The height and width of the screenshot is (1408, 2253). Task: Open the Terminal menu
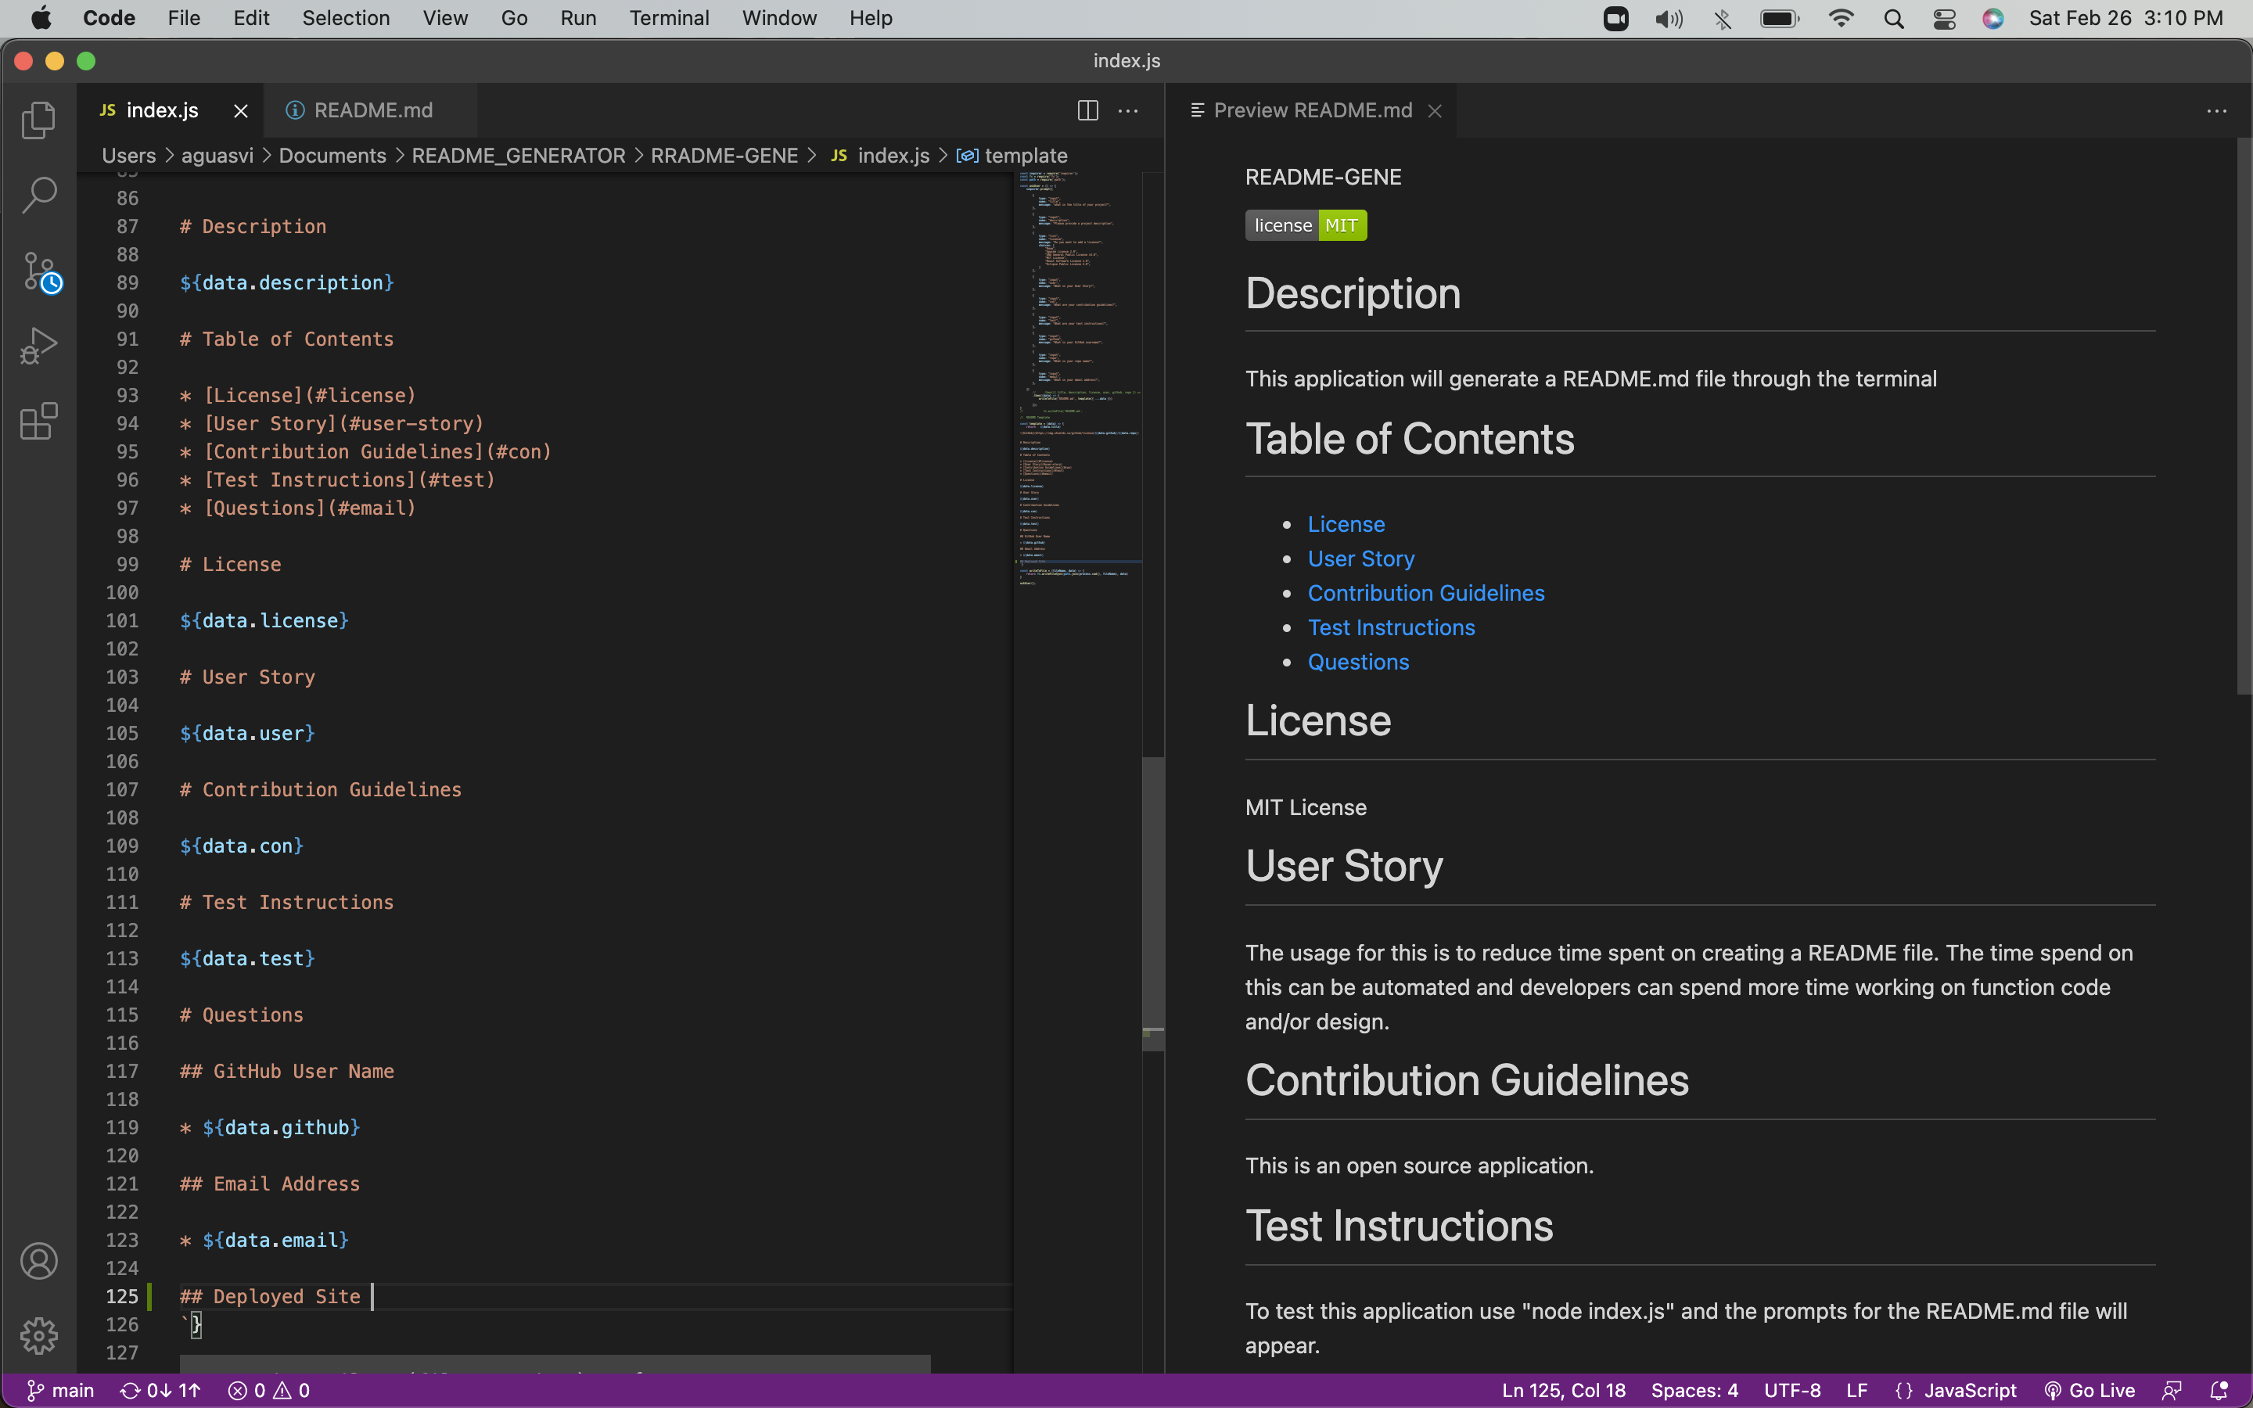pyautogui.click(x=668, y=18)
